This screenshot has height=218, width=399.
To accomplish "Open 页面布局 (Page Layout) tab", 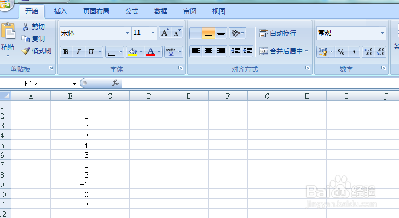I will (96, 11).
